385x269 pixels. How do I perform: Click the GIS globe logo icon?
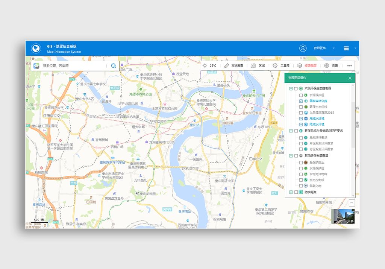tap(36, 49)
